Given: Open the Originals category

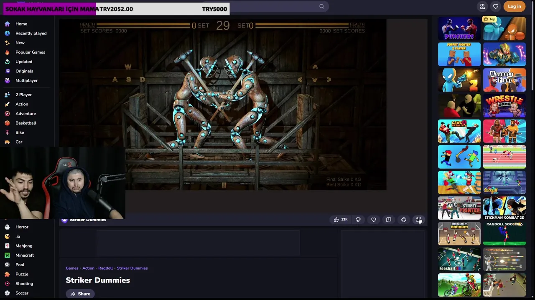Looking at the screenshot, I should click(x=24, y=71).
